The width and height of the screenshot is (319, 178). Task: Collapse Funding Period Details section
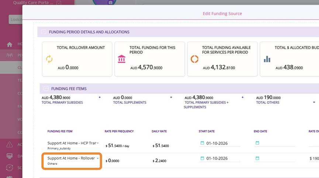point(44,32)
